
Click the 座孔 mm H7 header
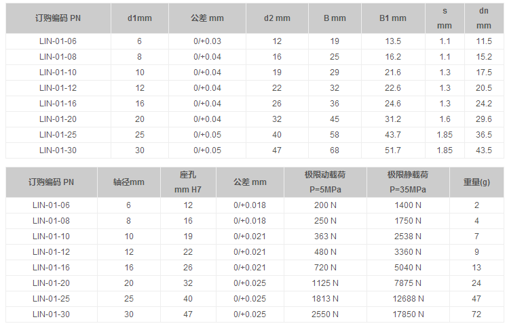[x=188, y=182]
